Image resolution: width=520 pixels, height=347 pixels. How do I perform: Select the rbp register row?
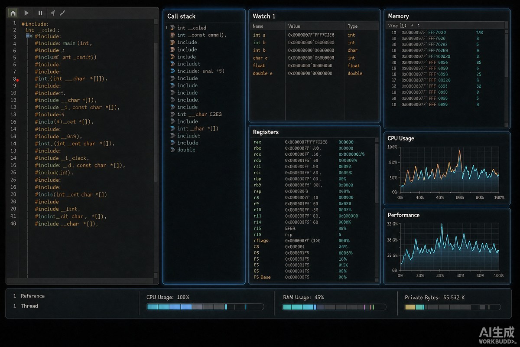(x=313, y=179)
